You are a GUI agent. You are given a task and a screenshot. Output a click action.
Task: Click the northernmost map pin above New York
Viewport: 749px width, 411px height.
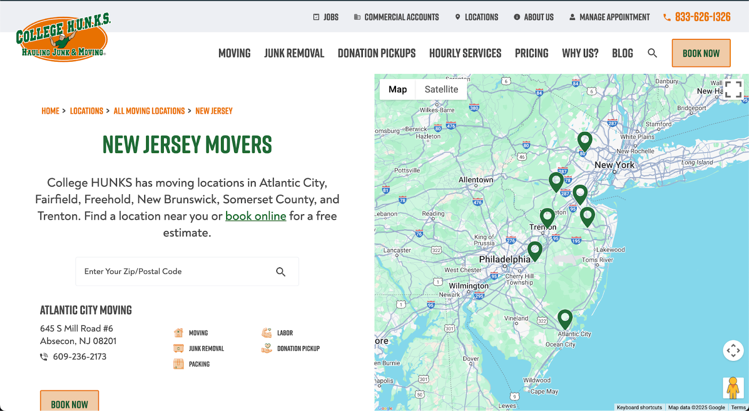(585, 142)
